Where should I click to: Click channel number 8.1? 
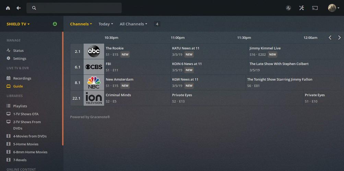pyautogui.click(x=78, y=83)
